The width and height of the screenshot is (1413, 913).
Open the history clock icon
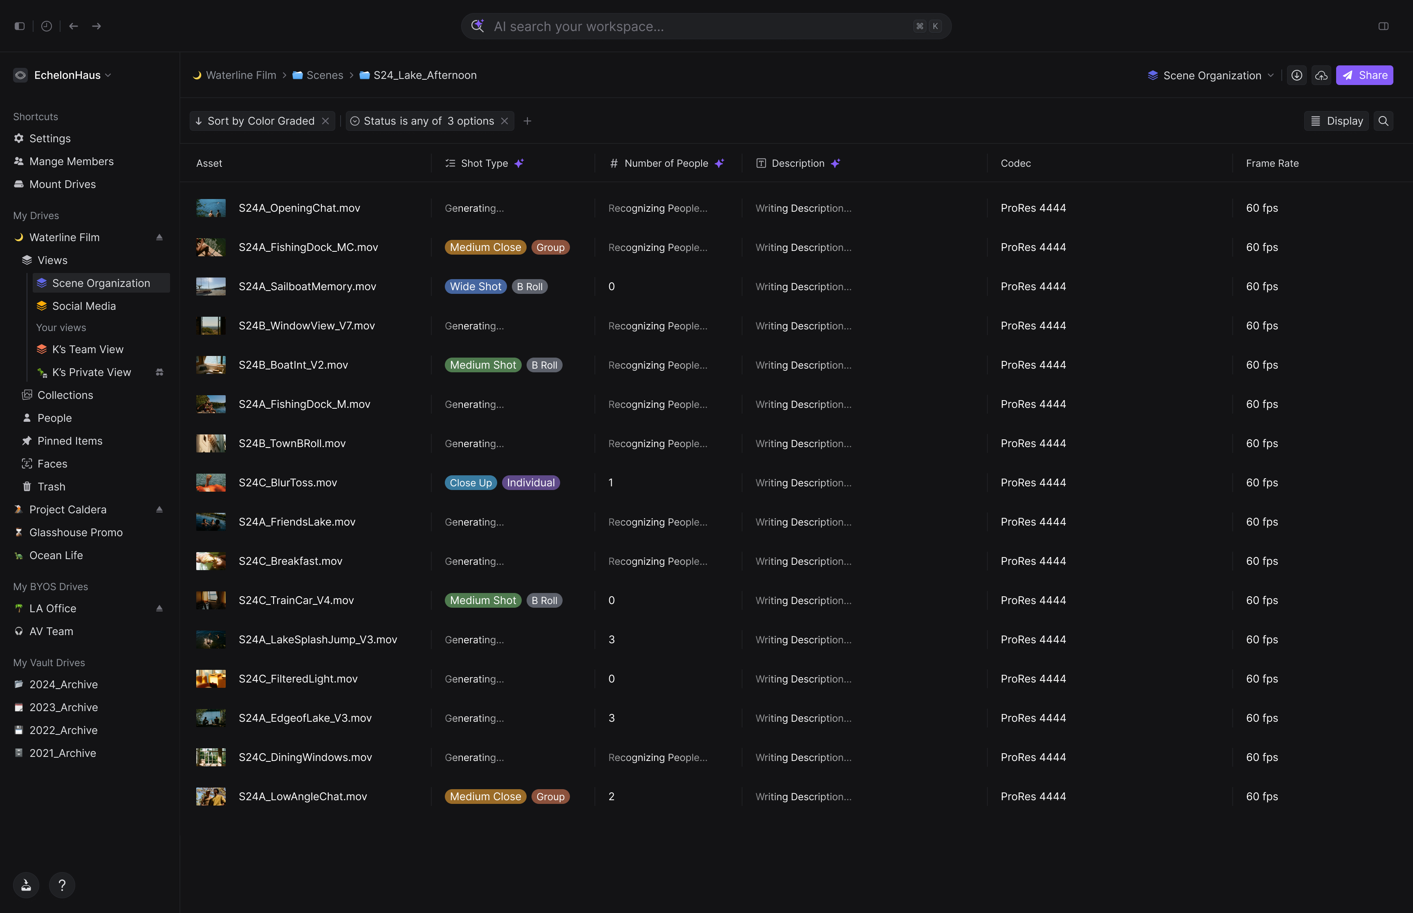point(46,26)
